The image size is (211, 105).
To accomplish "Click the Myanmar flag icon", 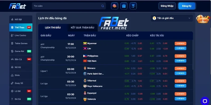I will point(85,43).
